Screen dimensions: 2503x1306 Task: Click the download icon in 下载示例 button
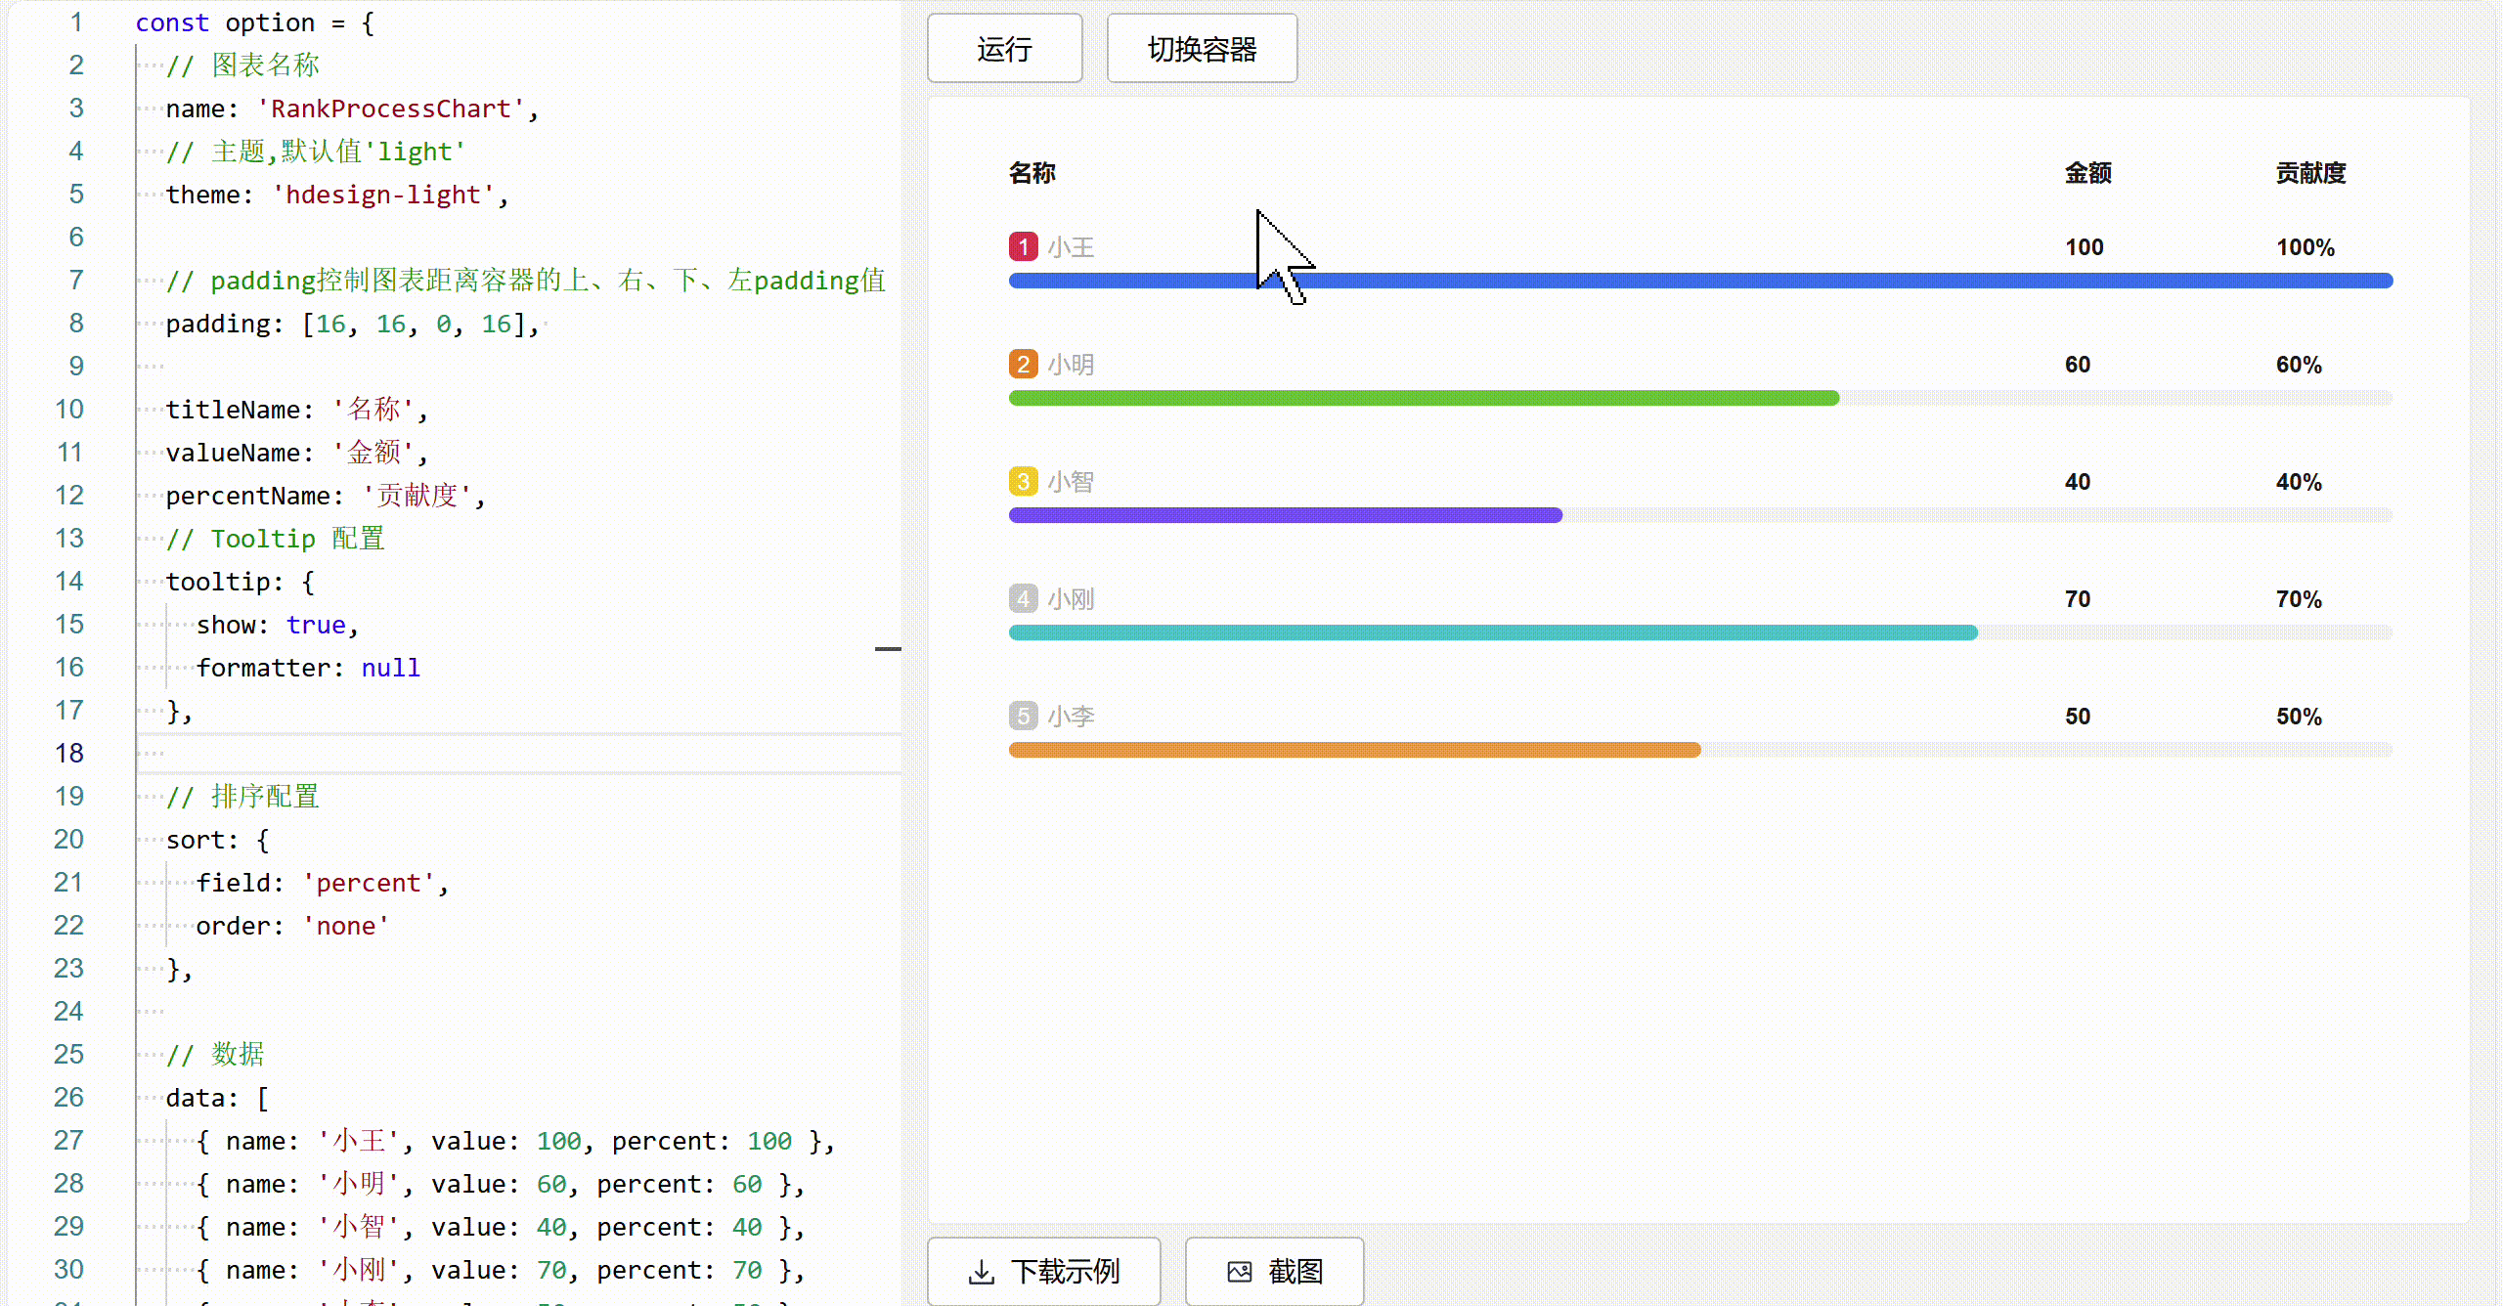(x=981, y=1272)
